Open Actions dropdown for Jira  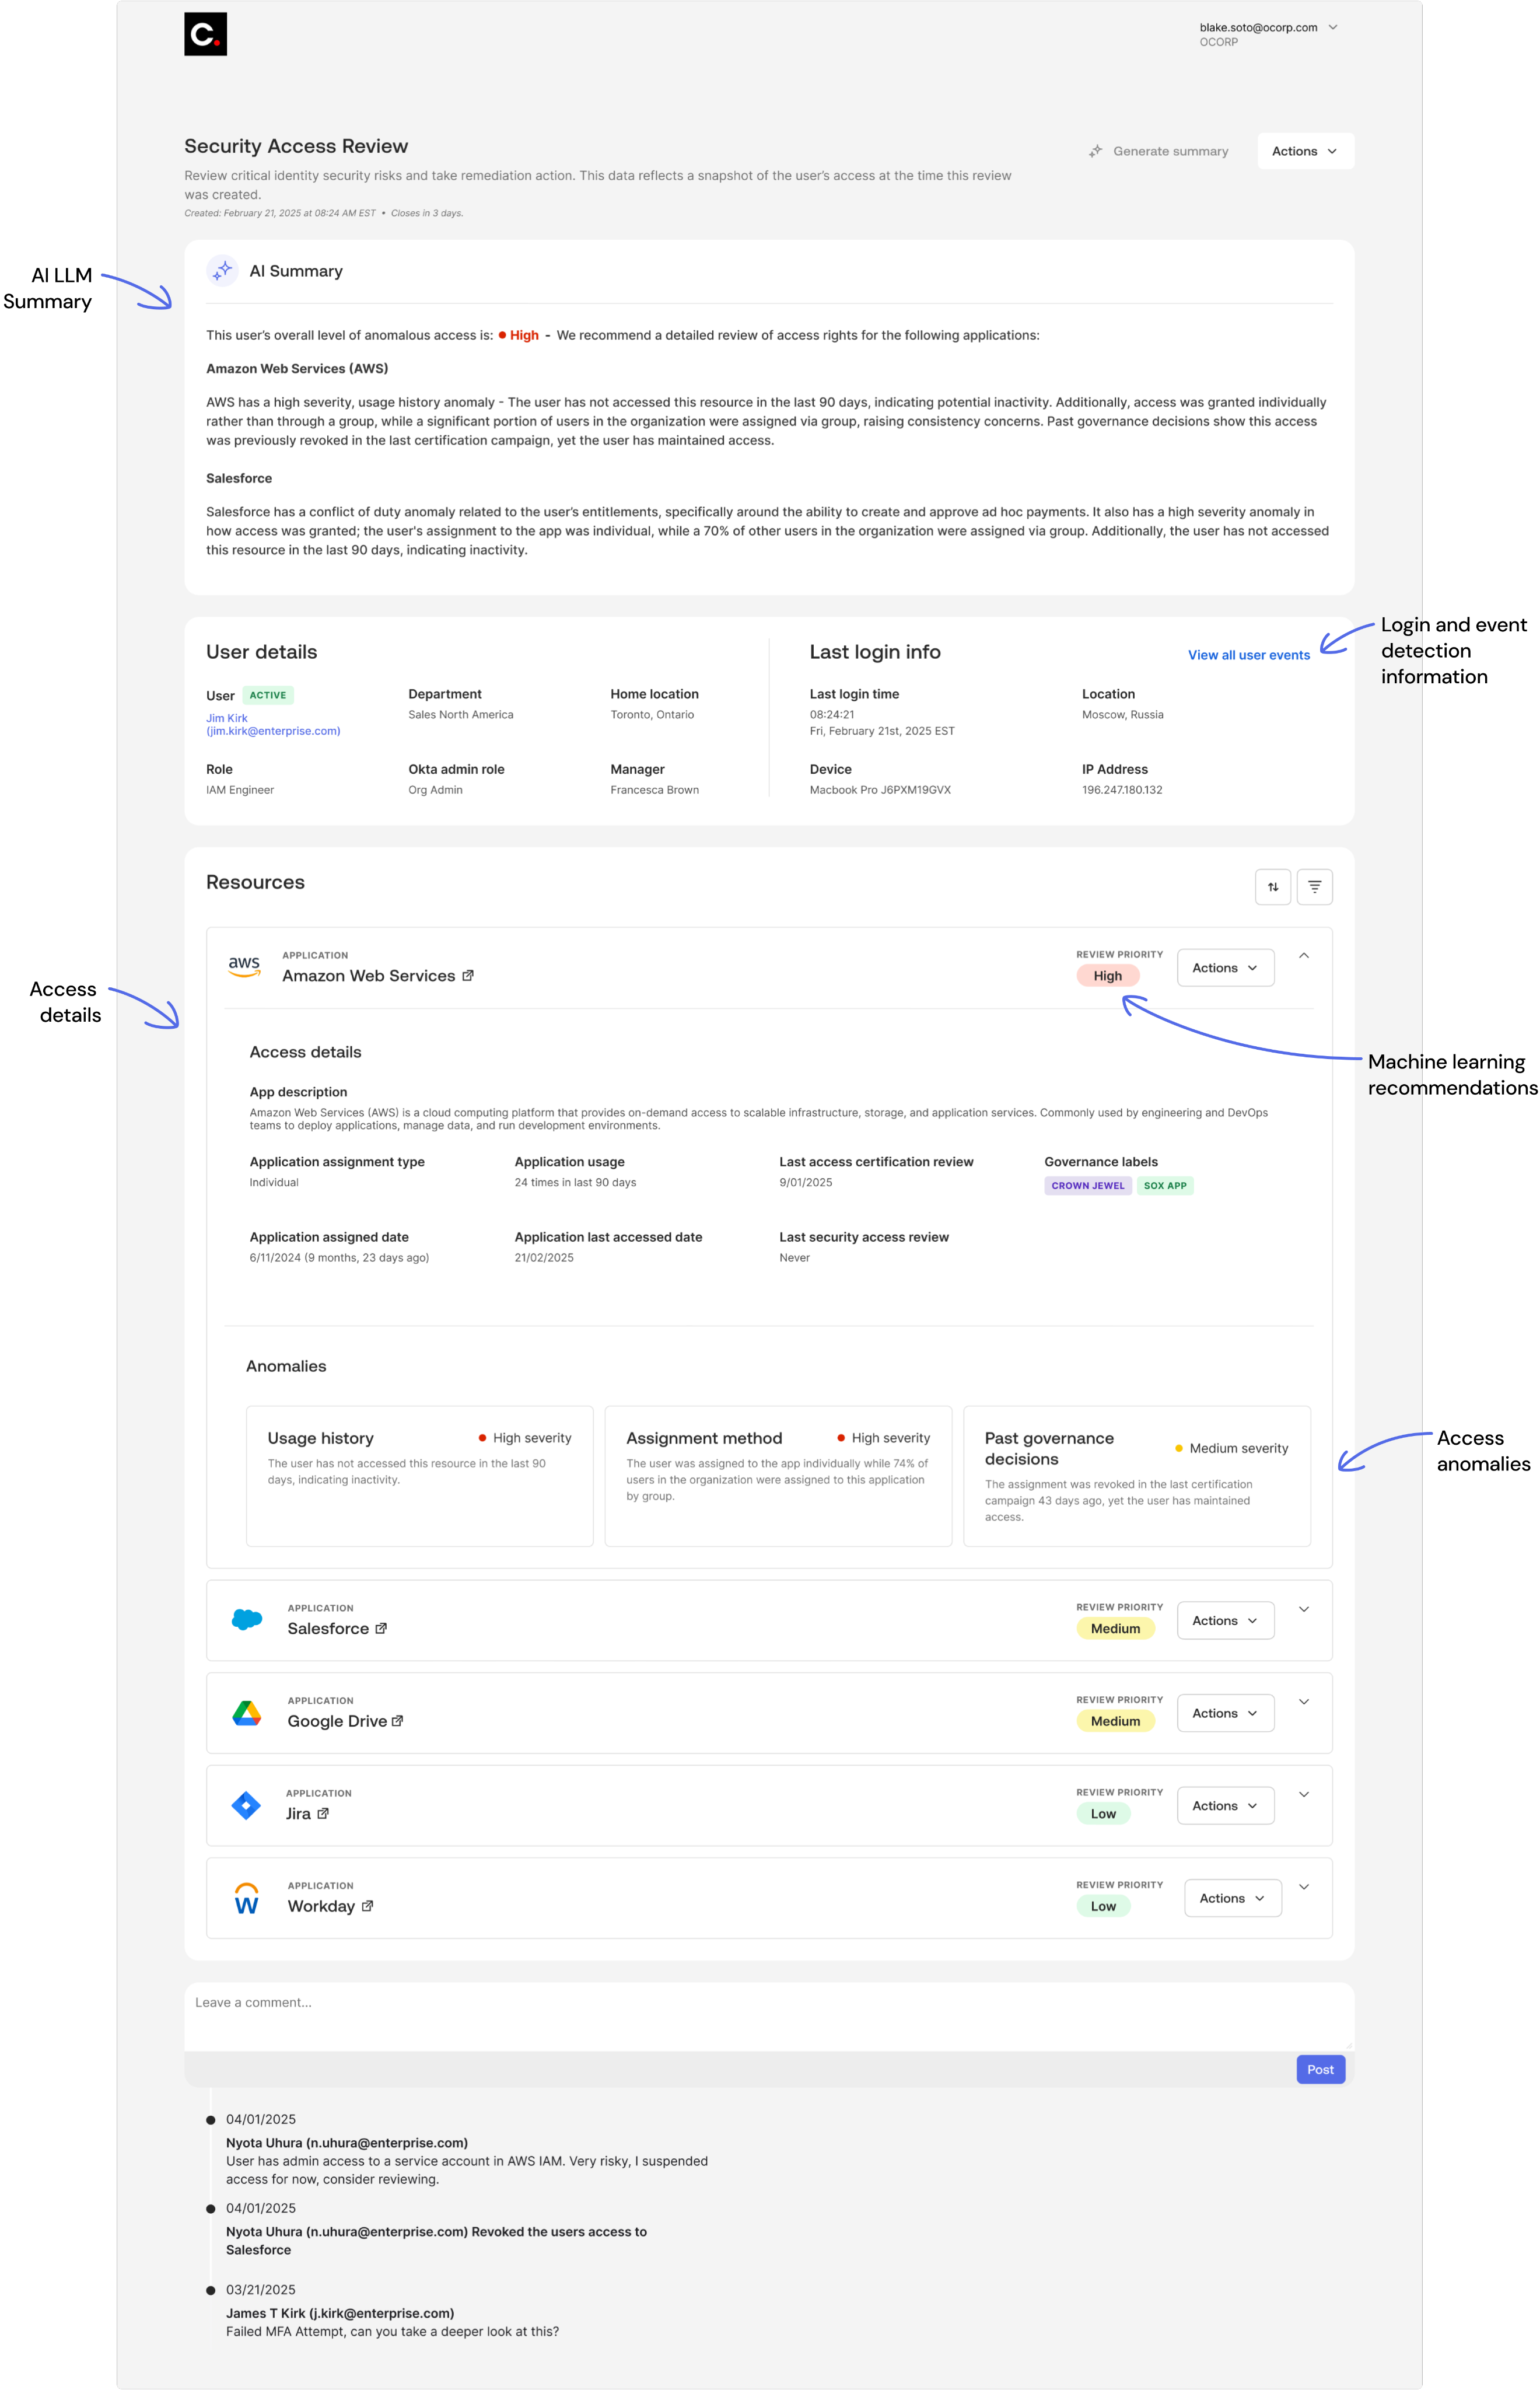point(1225,1805)
